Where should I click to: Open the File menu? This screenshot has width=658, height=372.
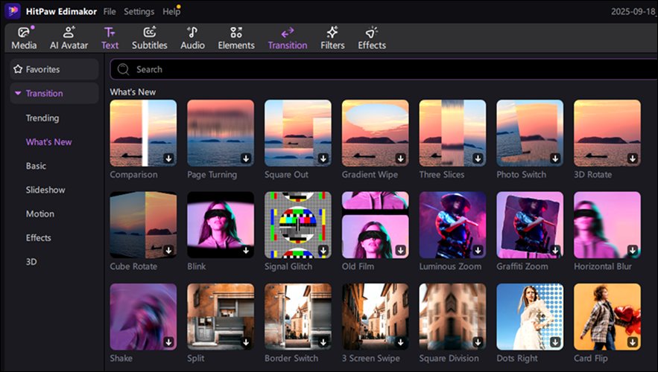point(110,12)
